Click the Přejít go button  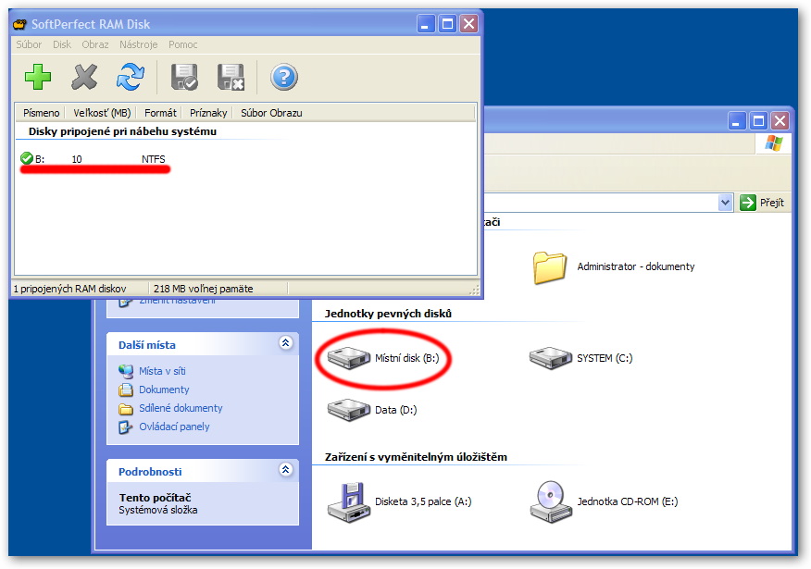(762, 203)
